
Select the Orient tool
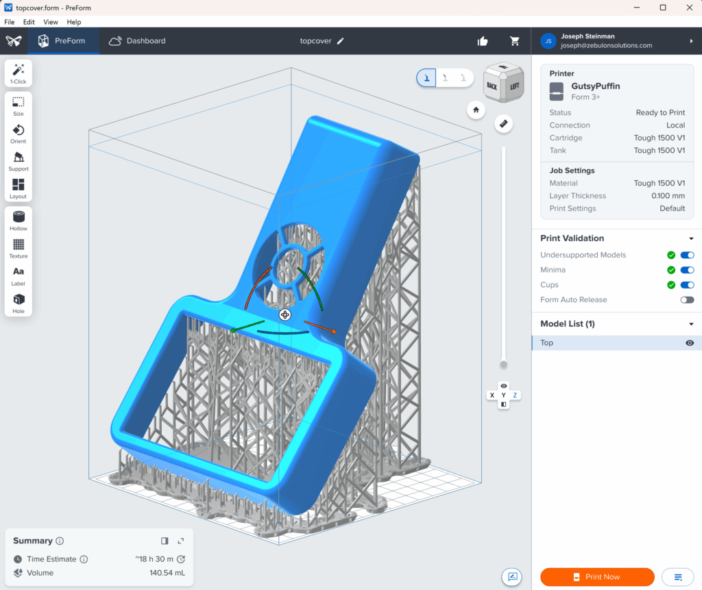click(x=19, y=133)
